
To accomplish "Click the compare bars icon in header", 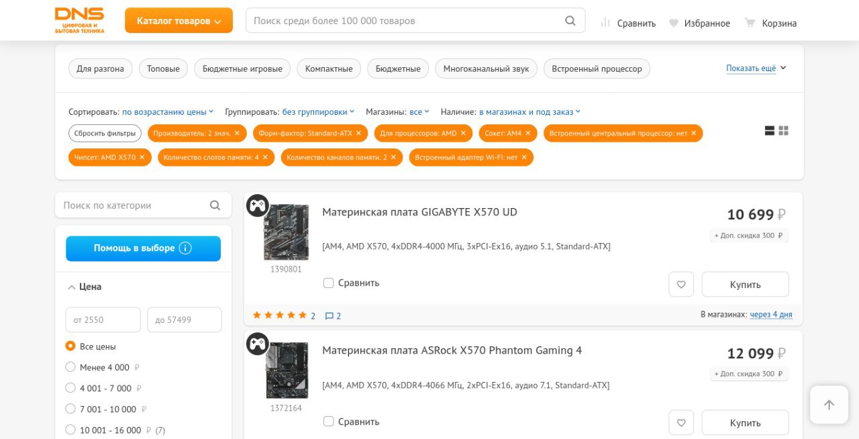I will click(x=605, y=23).
